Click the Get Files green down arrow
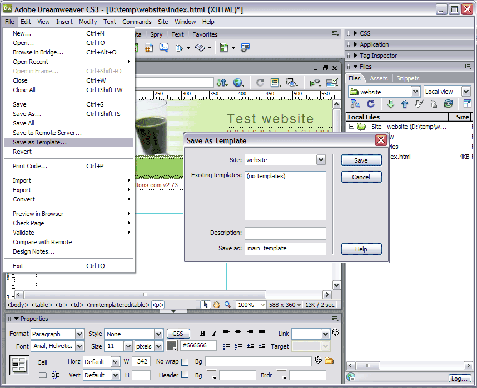The width and height of the screenshot is (477, 388). 391,104
